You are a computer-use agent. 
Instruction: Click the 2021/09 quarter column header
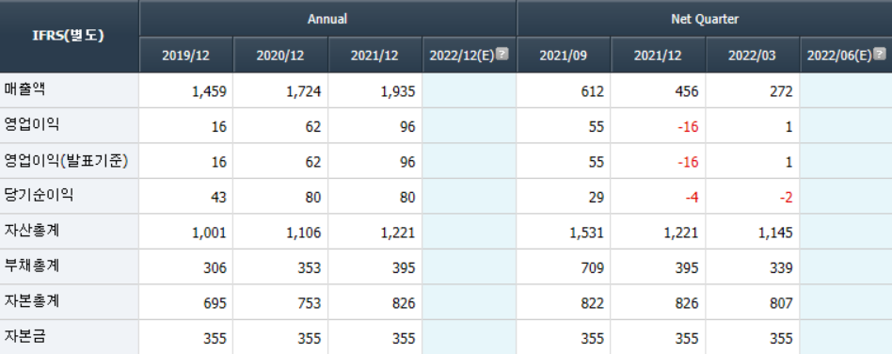point(564,56)
